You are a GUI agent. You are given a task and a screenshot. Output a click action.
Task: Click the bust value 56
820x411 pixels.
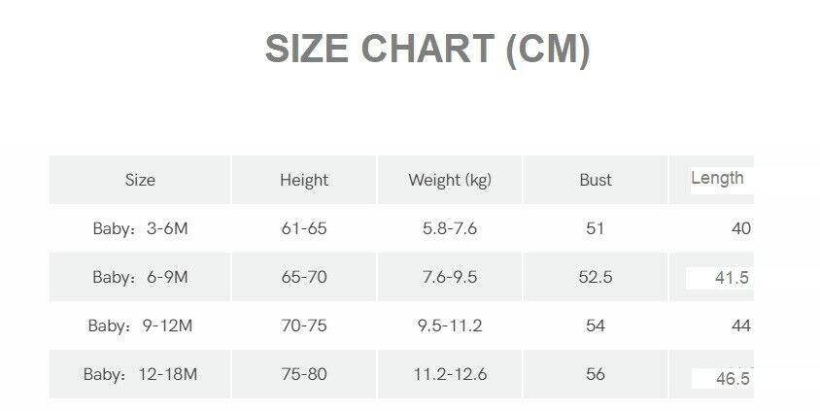tap(596, 374)
